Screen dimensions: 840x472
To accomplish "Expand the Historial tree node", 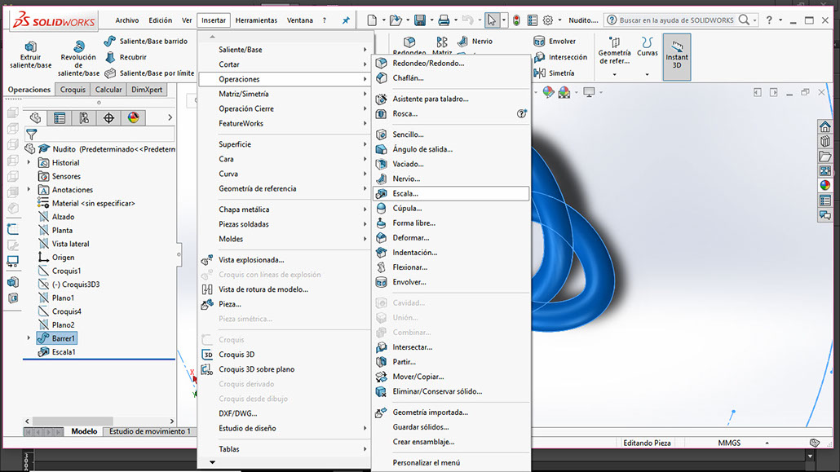I will tap(29, 162).
